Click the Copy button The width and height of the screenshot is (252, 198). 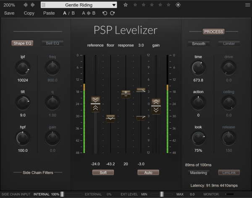(29, 13)
